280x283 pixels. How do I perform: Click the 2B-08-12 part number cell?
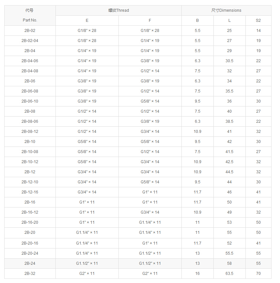coord(30,131)
